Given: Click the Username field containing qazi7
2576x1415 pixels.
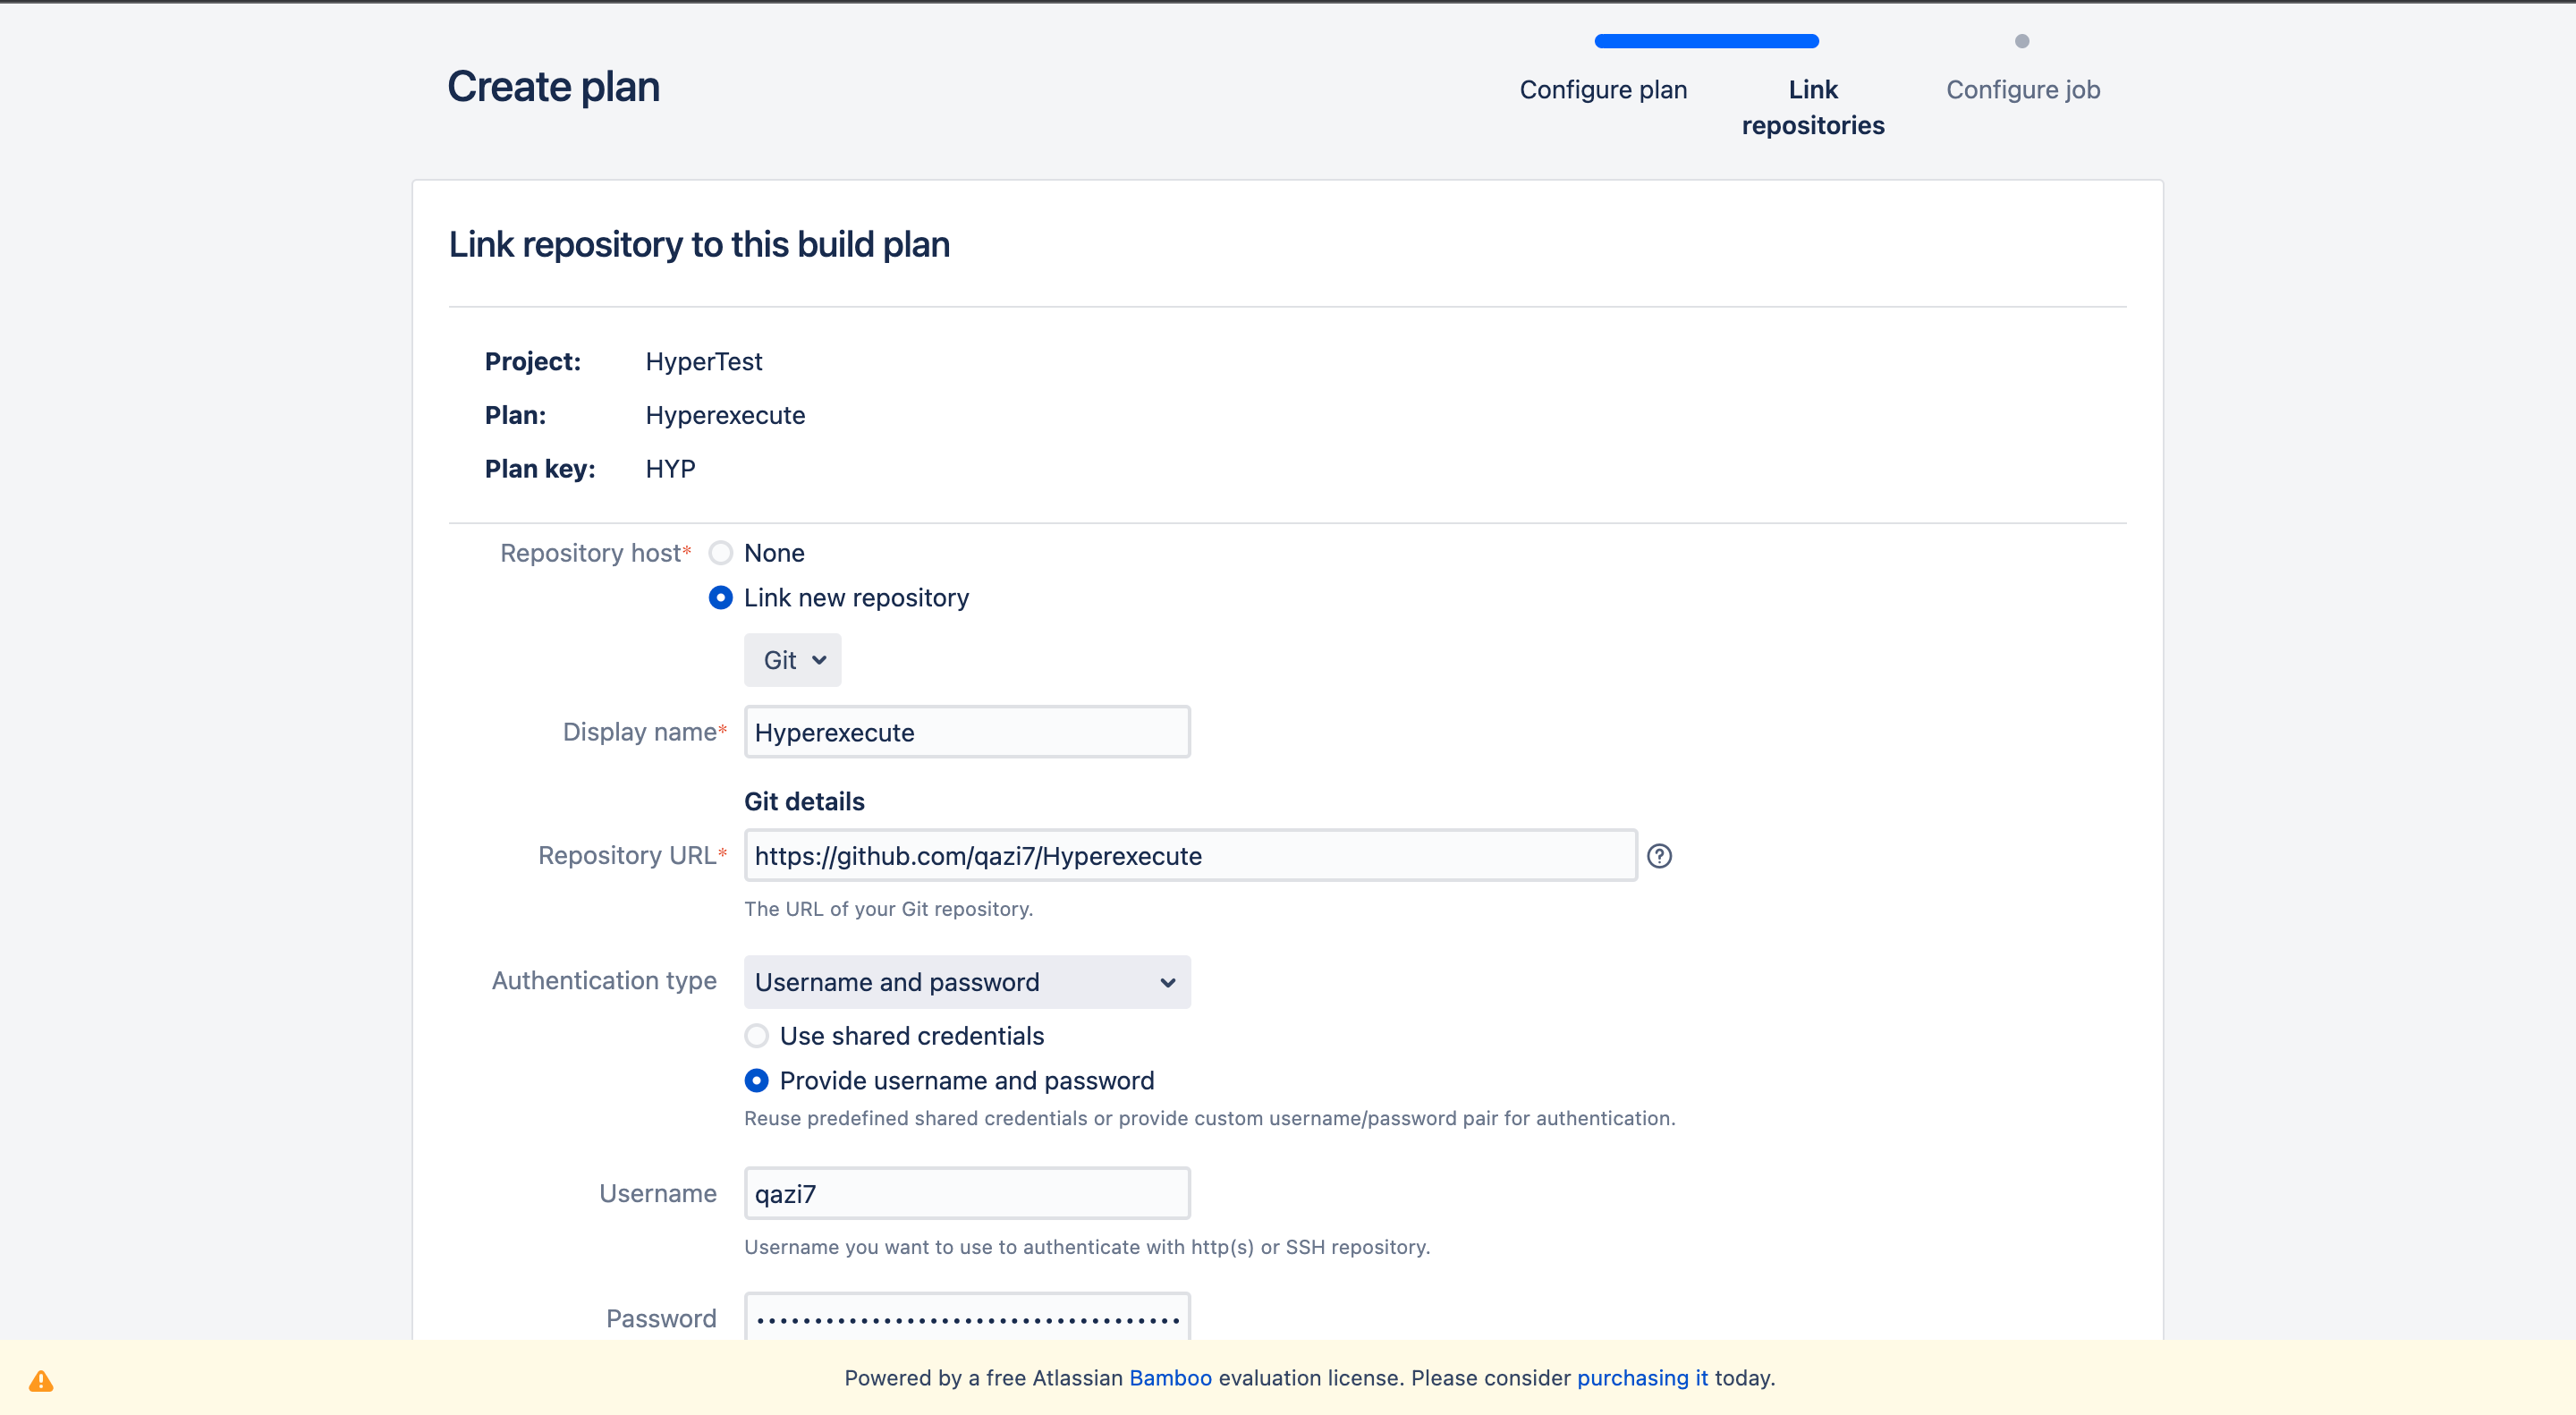Looking at the screenshot, I should tap(966, 1194).
